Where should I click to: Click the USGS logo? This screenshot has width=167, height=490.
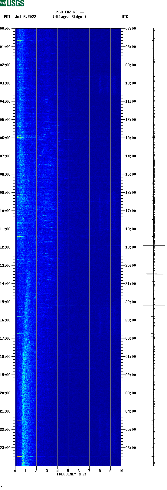click(x=12, y=3)
